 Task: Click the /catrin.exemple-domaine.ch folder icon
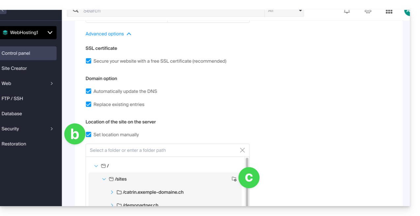click(x=119, y=192)
